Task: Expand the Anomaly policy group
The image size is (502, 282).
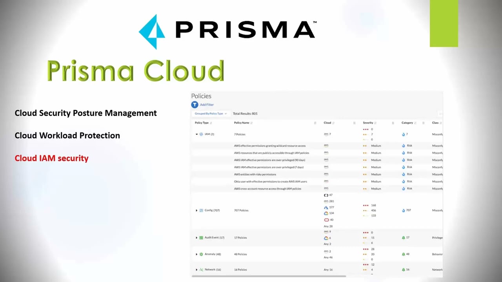Action: coord(196,254)
